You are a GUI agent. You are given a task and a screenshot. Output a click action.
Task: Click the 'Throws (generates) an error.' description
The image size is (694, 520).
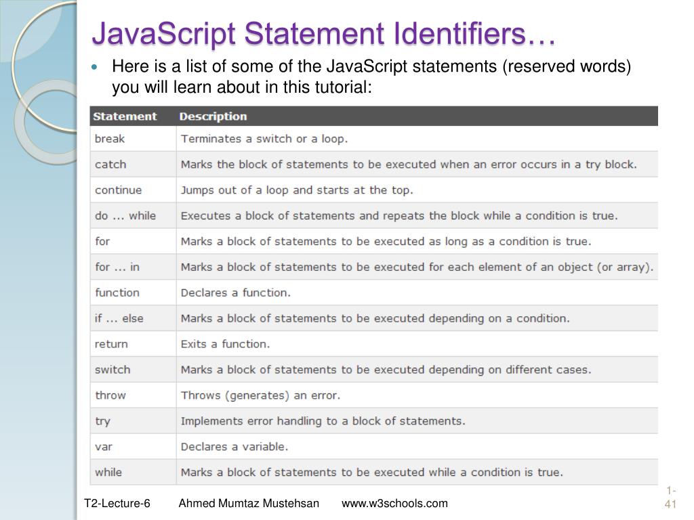pos(260,395)
